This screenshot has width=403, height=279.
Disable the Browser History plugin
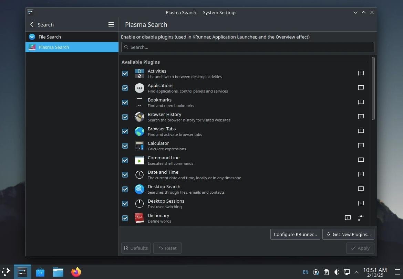click(x=125, y=117)
